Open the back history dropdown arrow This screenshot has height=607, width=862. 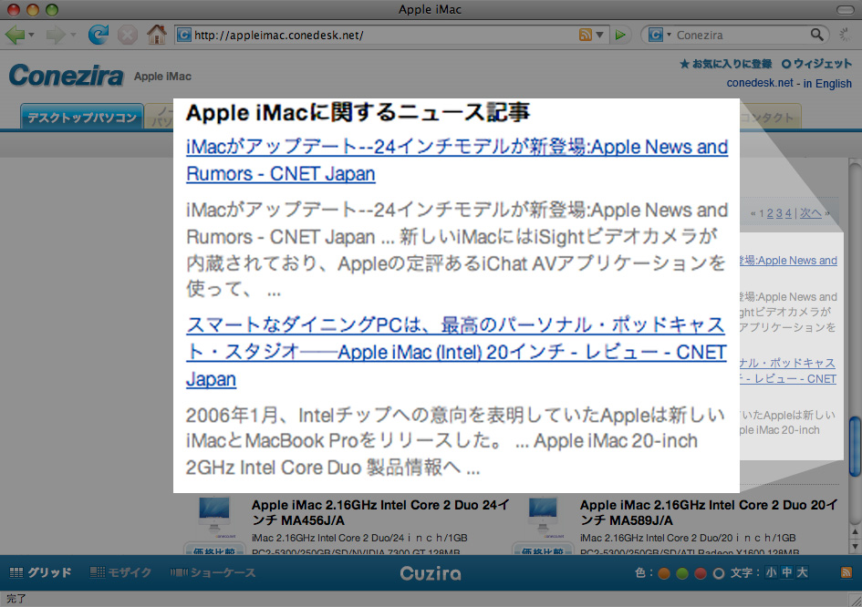point(31,36)
